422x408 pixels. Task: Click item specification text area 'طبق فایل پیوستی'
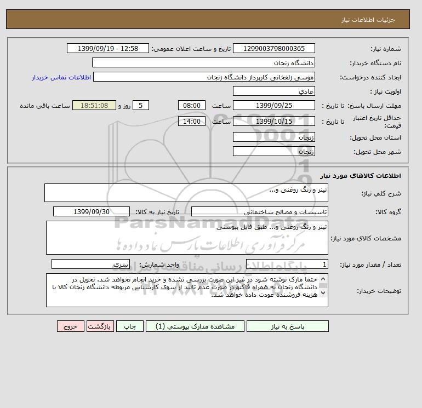point(187,238)
